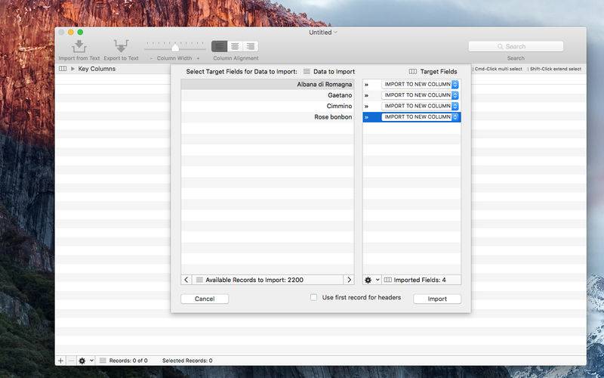
Task: Select right column alignment icon
Action: (x=250, y=47)
